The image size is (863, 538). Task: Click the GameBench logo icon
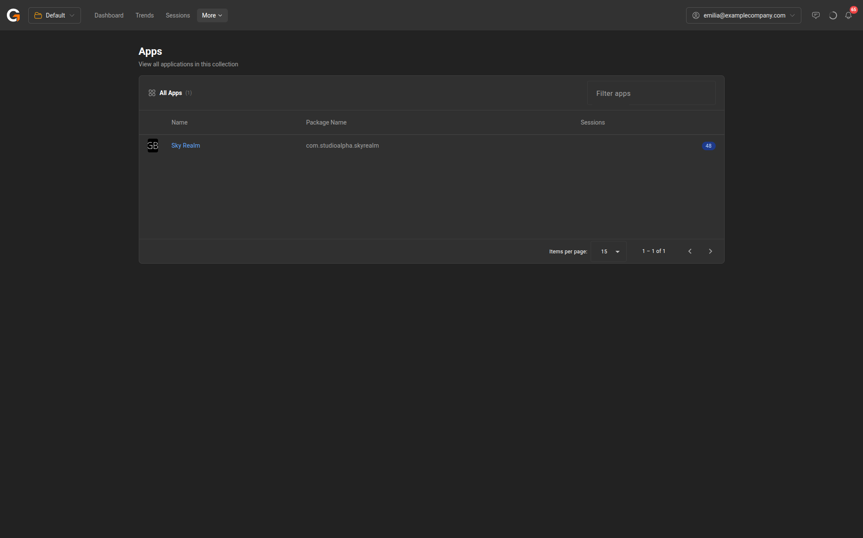(13, 15)
